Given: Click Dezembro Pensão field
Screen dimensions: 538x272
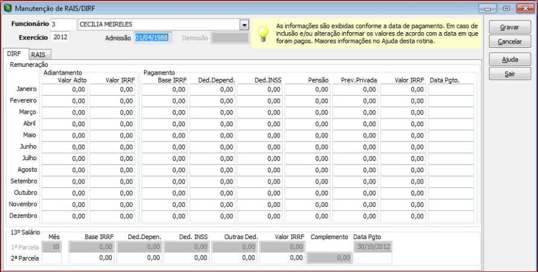Looking at the screenshot, I should coord(307,216).
